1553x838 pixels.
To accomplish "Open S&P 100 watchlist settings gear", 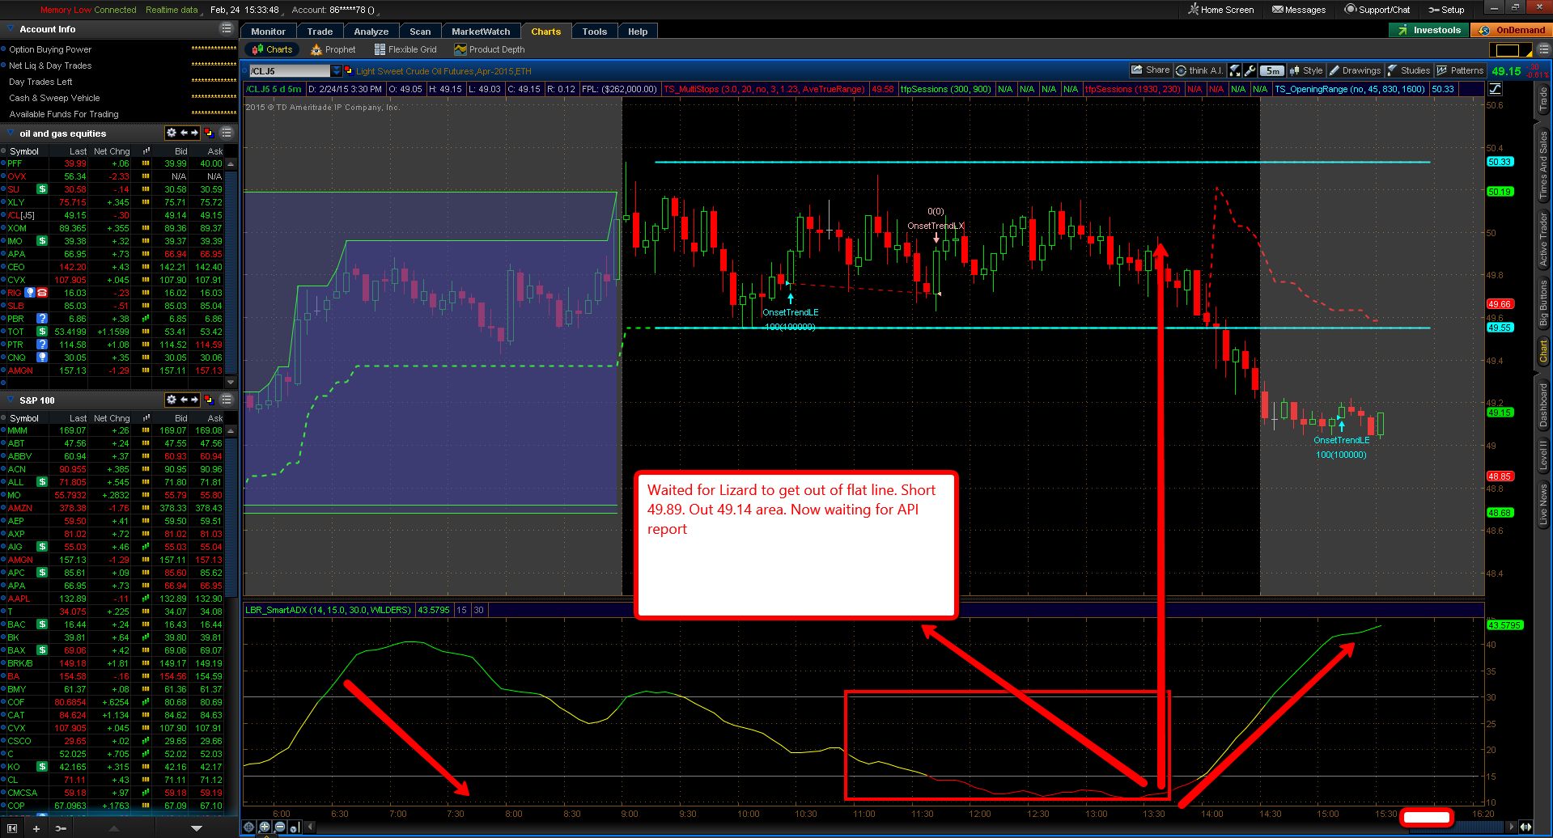I will (x=171, y=400).
